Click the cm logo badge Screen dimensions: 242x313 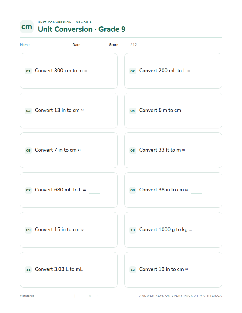point(27,27)
